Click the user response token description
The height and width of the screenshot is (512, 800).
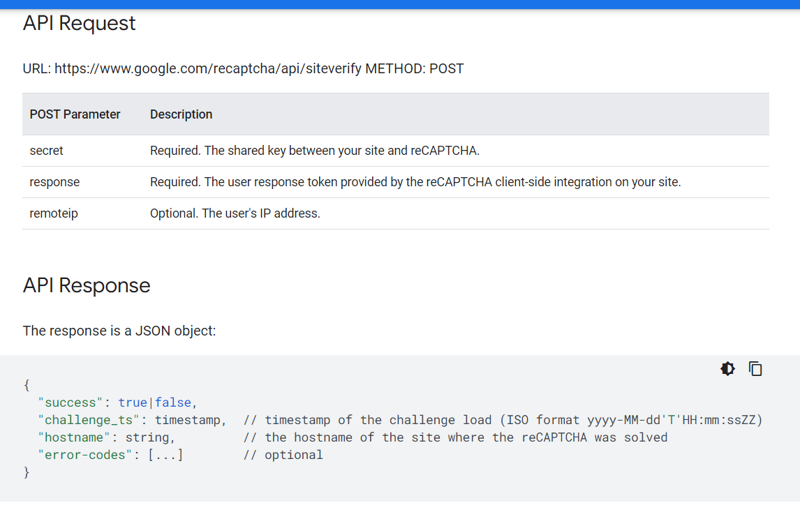point(415,182)
